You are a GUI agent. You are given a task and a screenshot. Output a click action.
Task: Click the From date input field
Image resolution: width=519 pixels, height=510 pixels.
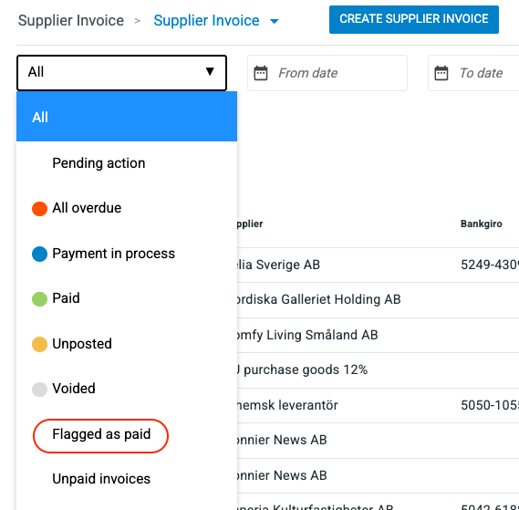pyautogui.click(x=327, y=73)
